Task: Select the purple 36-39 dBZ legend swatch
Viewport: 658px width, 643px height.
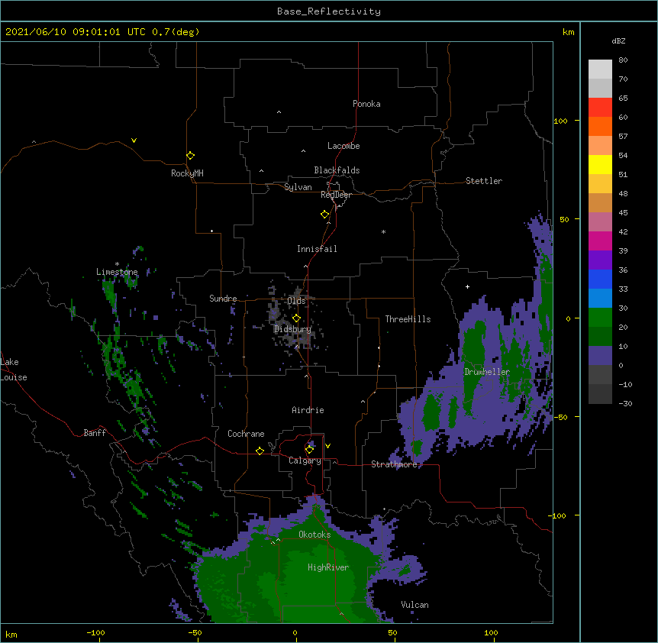Action: pos(600,260)
